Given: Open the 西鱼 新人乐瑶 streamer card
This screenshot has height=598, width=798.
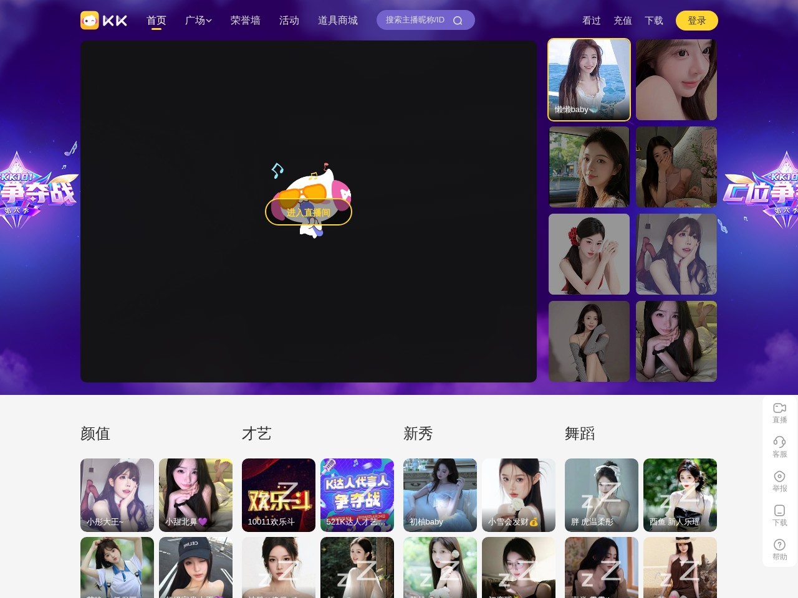Looking at the screenshot, I should [680, 495].
